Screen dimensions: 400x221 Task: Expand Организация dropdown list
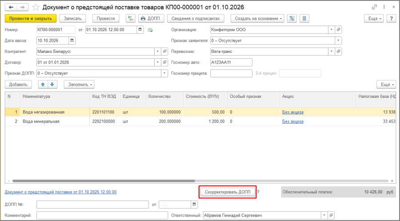pyautogui.click(x=332, y=30)
